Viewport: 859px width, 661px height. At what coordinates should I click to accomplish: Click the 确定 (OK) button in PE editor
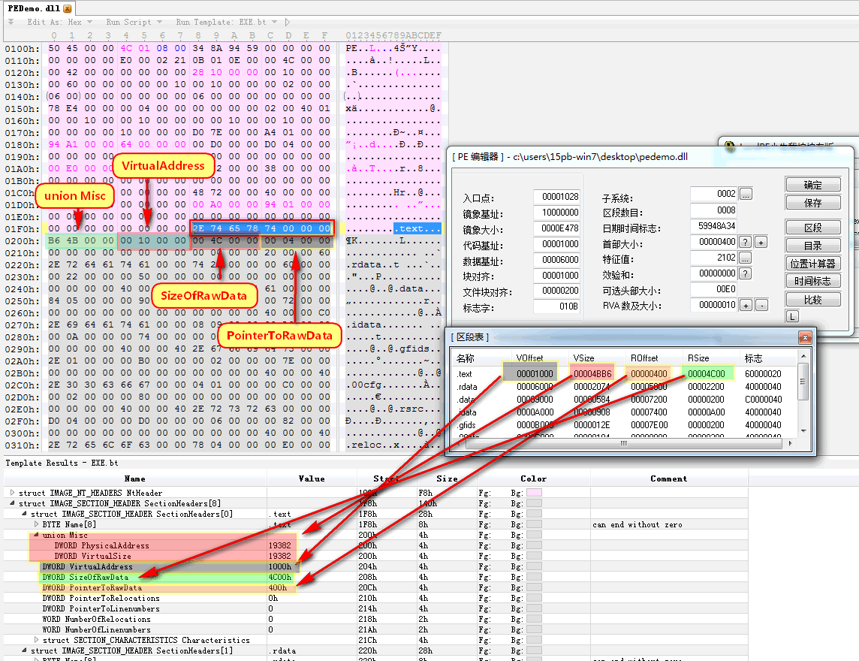pyautogui.click(x=813, y=186)
